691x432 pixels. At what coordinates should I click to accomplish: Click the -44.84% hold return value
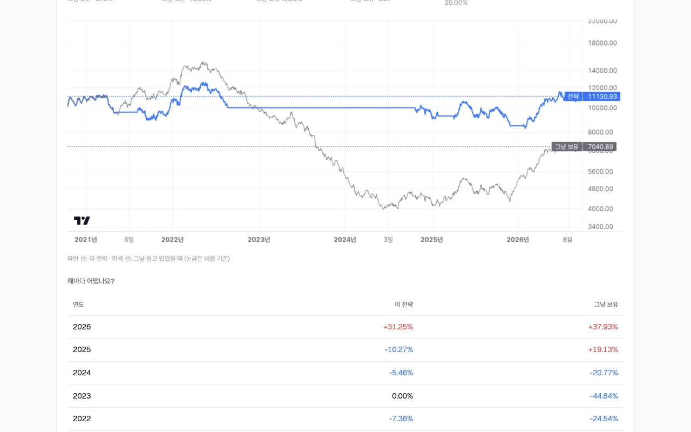(604, 396)
